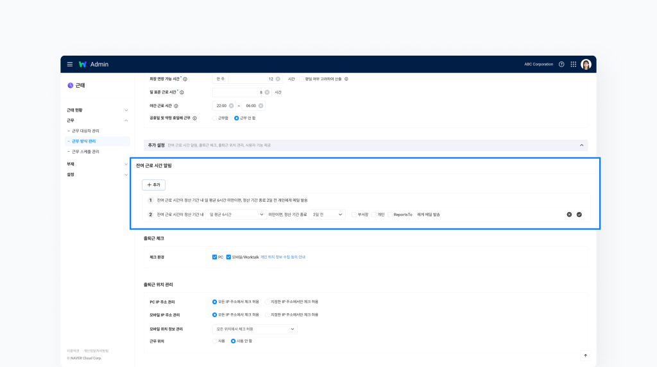Select 근무함 radio for holiday work
657x367 pixels.
pos(215,118)
